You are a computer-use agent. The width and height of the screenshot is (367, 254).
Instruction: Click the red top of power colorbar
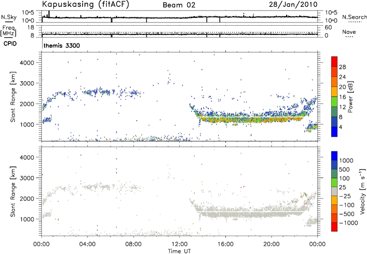pyautogui.click(x=334, y=61)
